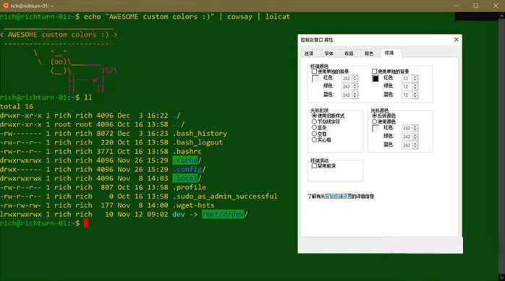This screenshot has height=281, width=505.
Task: Enable 使用单独的前景 checkbox
Action: [314, 71]
